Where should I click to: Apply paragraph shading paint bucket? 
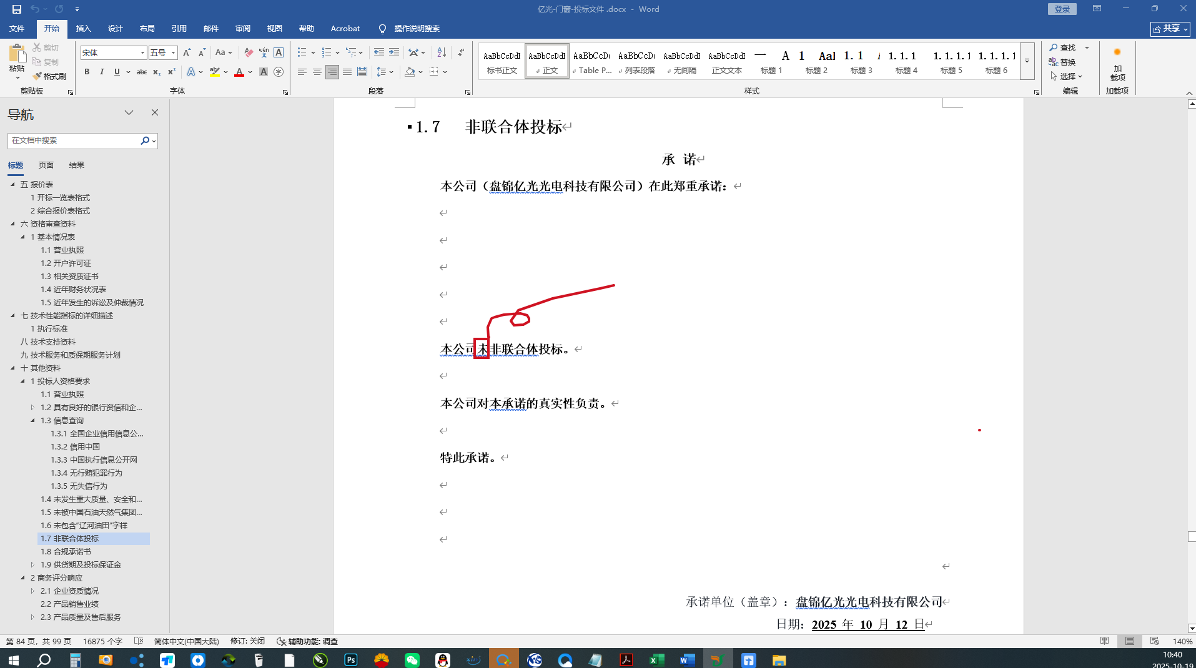click(410, 72)
